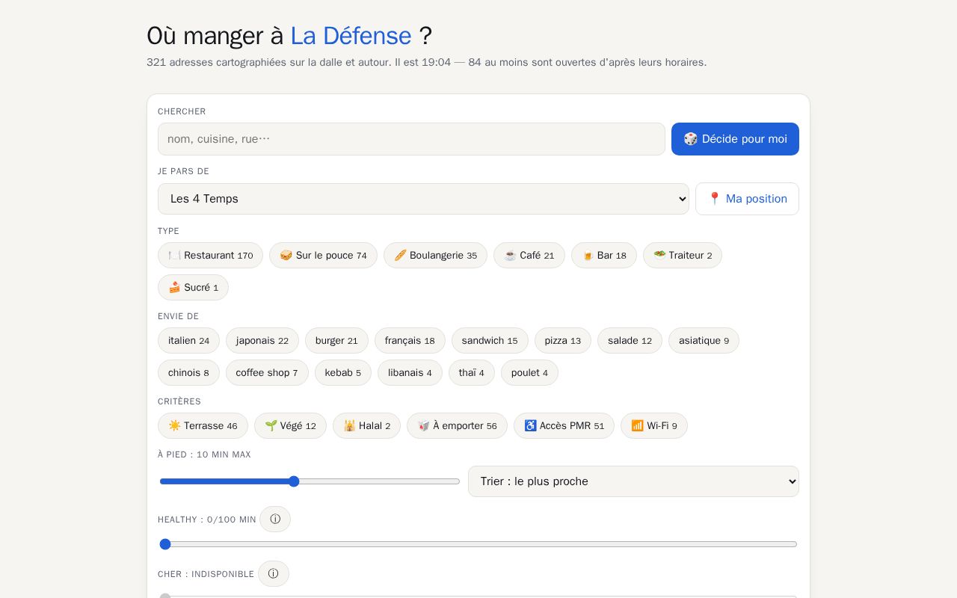
Task: Select the thaï chip
Action: tap(472, 373)
